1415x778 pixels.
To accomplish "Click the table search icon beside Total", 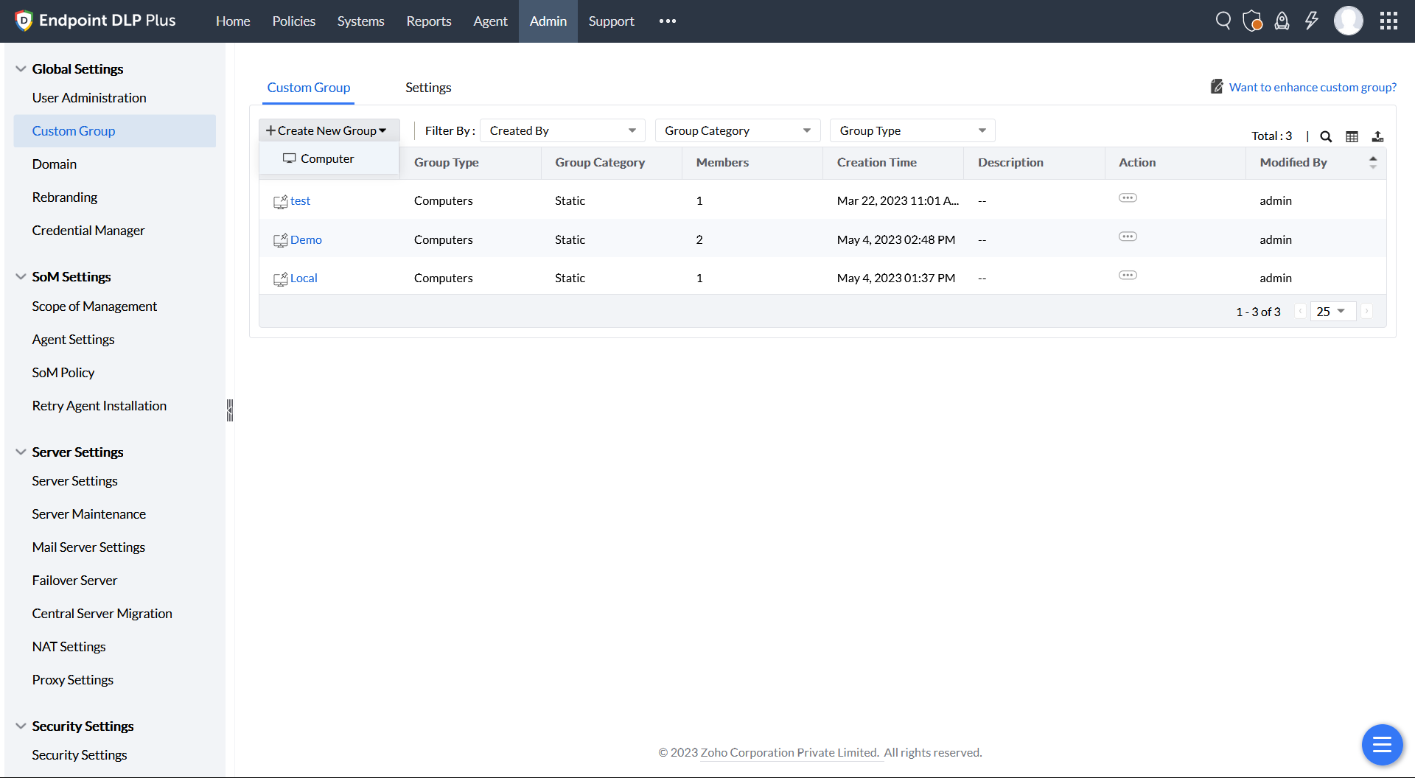I will pos(1326,136).
